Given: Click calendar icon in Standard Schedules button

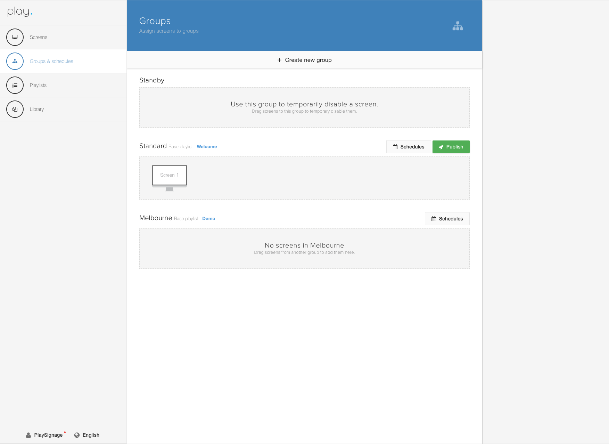Looking at the screenshot, I should tap(395, 147).
